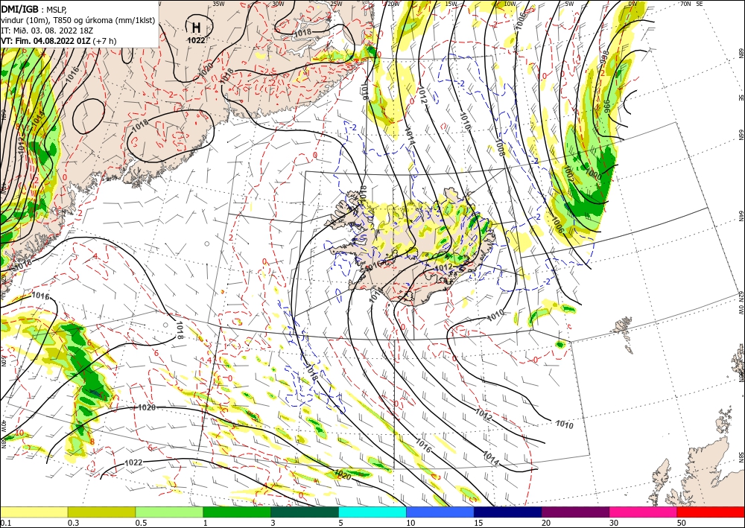Pick the olive 0.3–0.5 legend swatch
Screen dimensions: 745x528
click(x=101, y=512)
